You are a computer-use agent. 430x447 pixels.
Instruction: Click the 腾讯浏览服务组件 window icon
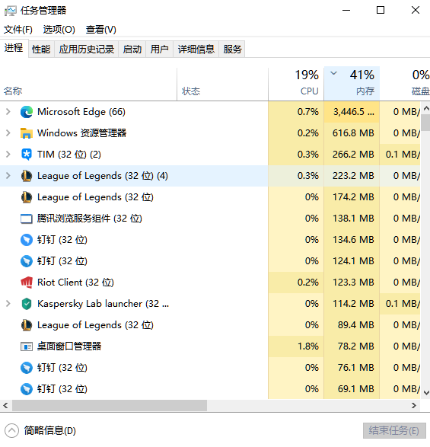27,219
